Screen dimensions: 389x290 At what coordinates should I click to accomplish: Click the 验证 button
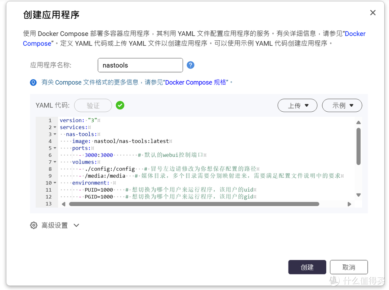pos(93,105)
